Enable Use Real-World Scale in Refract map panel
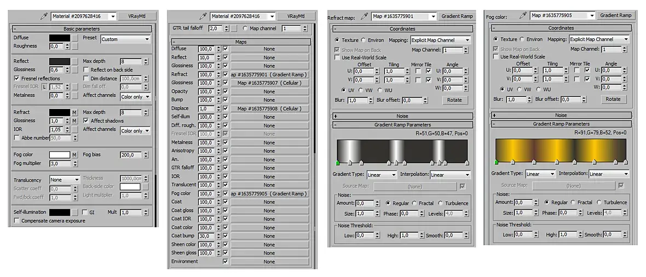The width and height of the screenshot is (646, 277). (x=337, y=57)
